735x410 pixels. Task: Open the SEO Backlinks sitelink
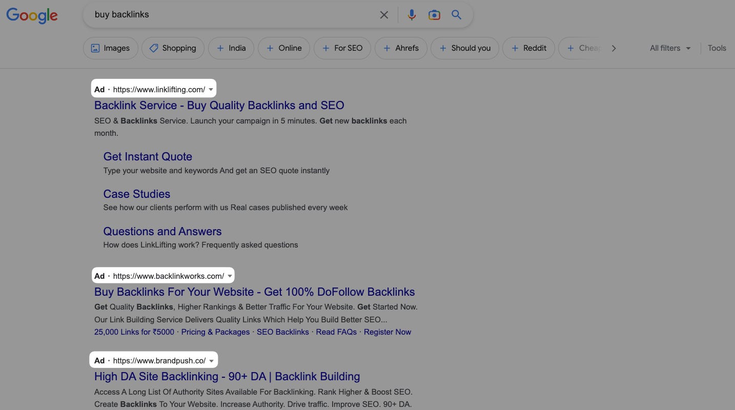point(283,332)
